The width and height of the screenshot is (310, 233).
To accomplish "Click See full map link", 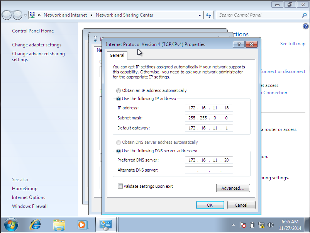I will [x=293, y=44].
